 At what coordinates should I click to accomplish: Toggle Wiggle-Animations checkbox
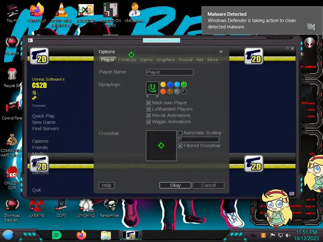point(149,122)
